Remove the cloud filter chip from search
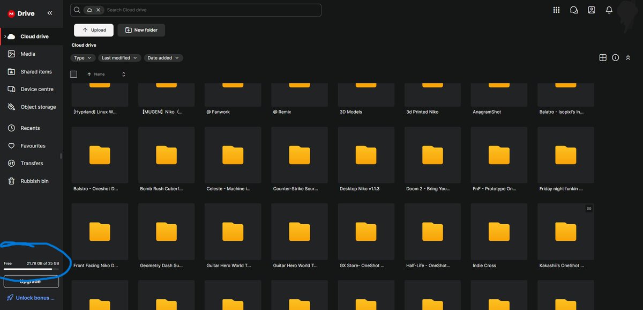The width and height of the screenshot is (643, 310). (x=98, y=10)
